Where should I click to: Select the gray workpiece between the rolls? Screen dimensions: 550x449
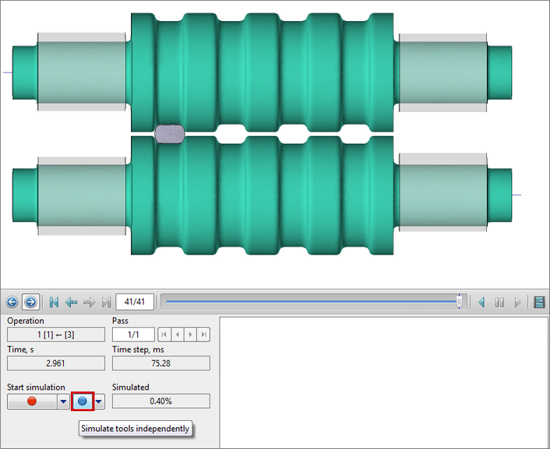169,133
